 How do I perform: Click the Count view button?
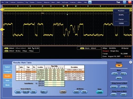pos(100,92)
